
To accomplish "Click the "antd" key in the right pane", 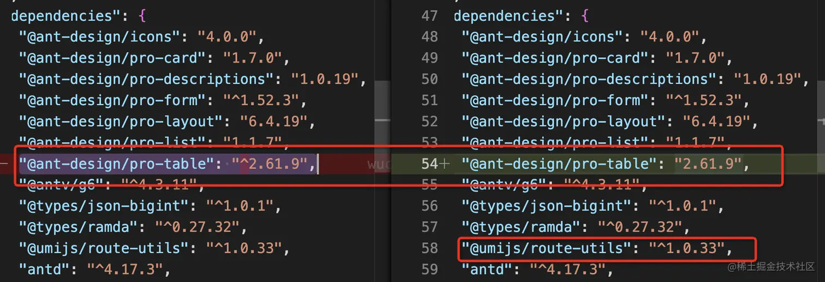I will pos(488,269).
